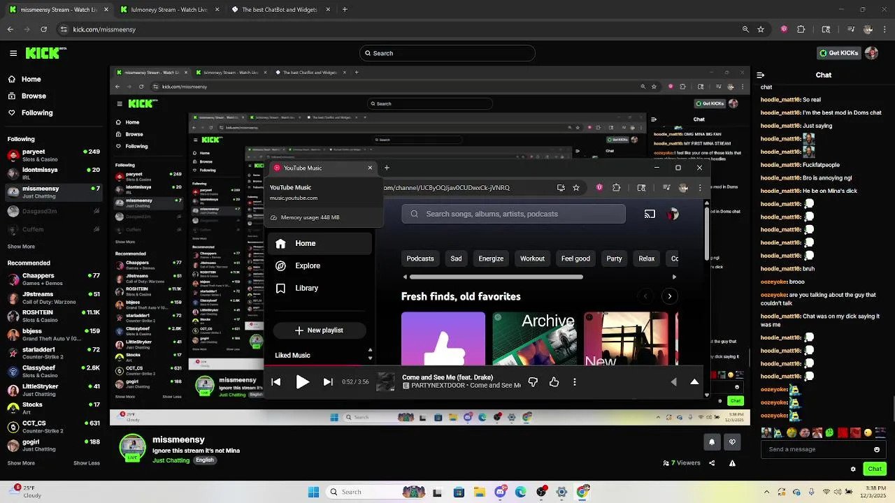Open the paryeet channel in the main sidebar
The image size is (895, 503).
pyautogui.click(x=54, y=155)
